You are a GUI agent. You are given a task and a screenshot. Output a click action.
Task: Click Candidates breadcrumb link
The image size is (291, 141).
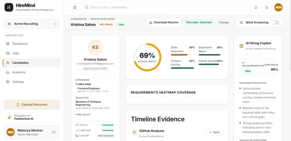click(x=79, y=19)
